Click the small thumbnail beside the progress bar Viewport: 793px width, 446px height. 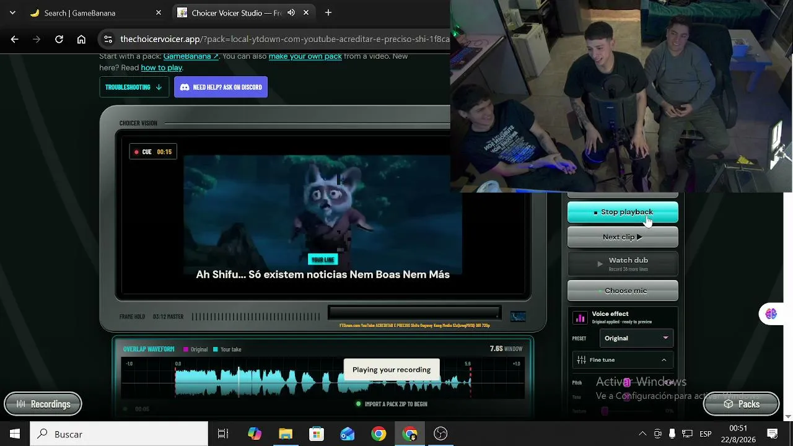[x=518, y=317]
